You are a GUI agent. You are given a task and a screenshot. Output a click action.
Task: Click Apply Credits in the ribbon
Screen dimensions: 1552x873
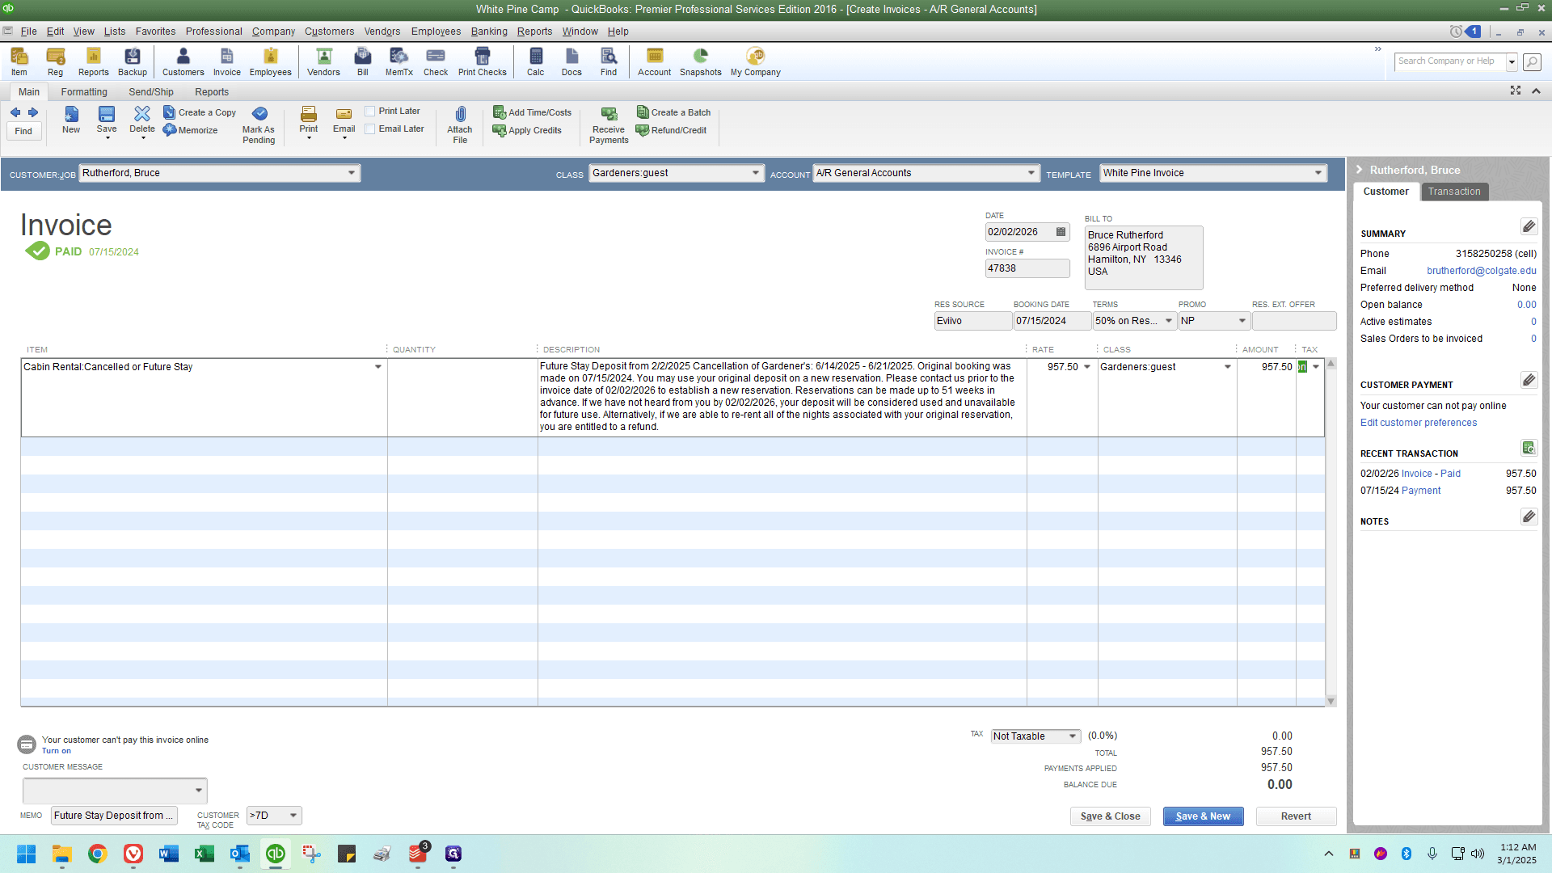[527, 130]
